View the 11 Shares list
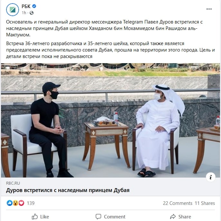Image resolution: width=221 pixels, height=221 pixels. click(205, 203)
